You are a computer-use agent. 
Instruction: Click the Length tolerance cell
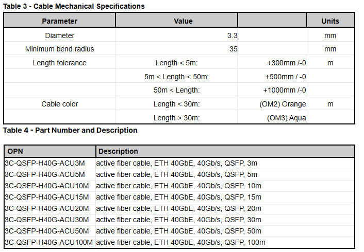(x=60, y=63)
